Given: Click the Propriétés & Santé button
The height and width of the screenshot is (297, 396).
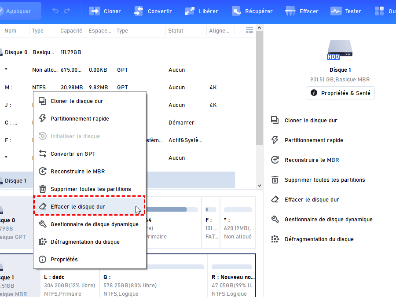Looking at the screenshot, I should click(x=340, y=93).
